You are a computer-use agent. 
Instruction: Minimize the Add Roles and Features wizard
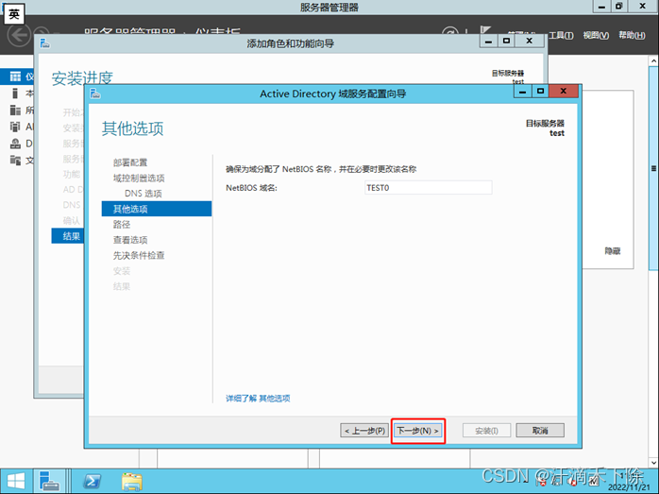pos(488,41)
